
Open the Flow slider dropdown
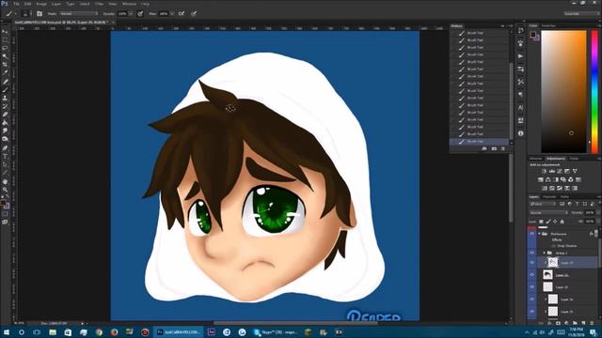[172, 13]
